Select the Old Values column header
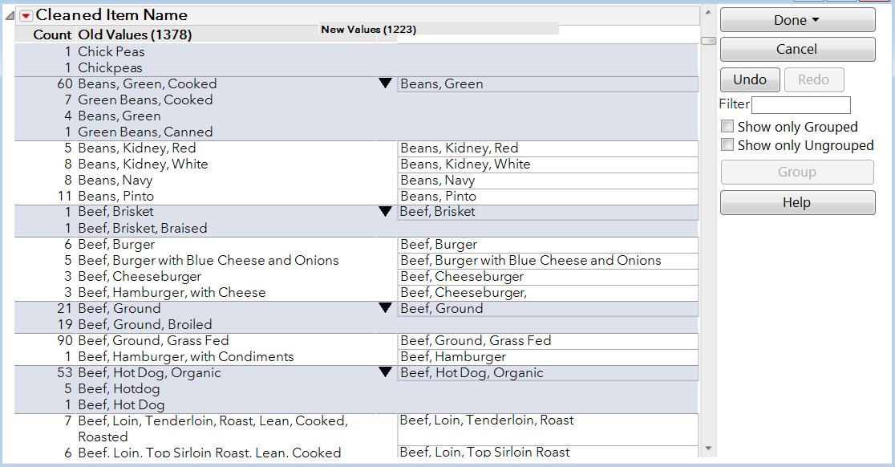 click(134, 35)
